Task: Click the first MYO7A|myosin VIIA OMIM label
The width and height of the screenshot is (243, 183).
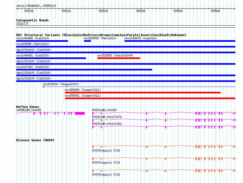Action: tap(106, 150)
